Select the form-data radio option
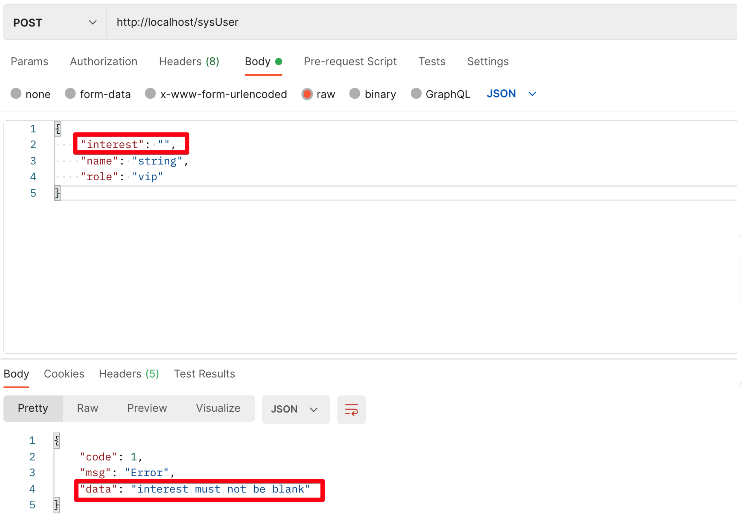Image resolution: width=742 pixels, height=526 pixels. tap(70, 94)
